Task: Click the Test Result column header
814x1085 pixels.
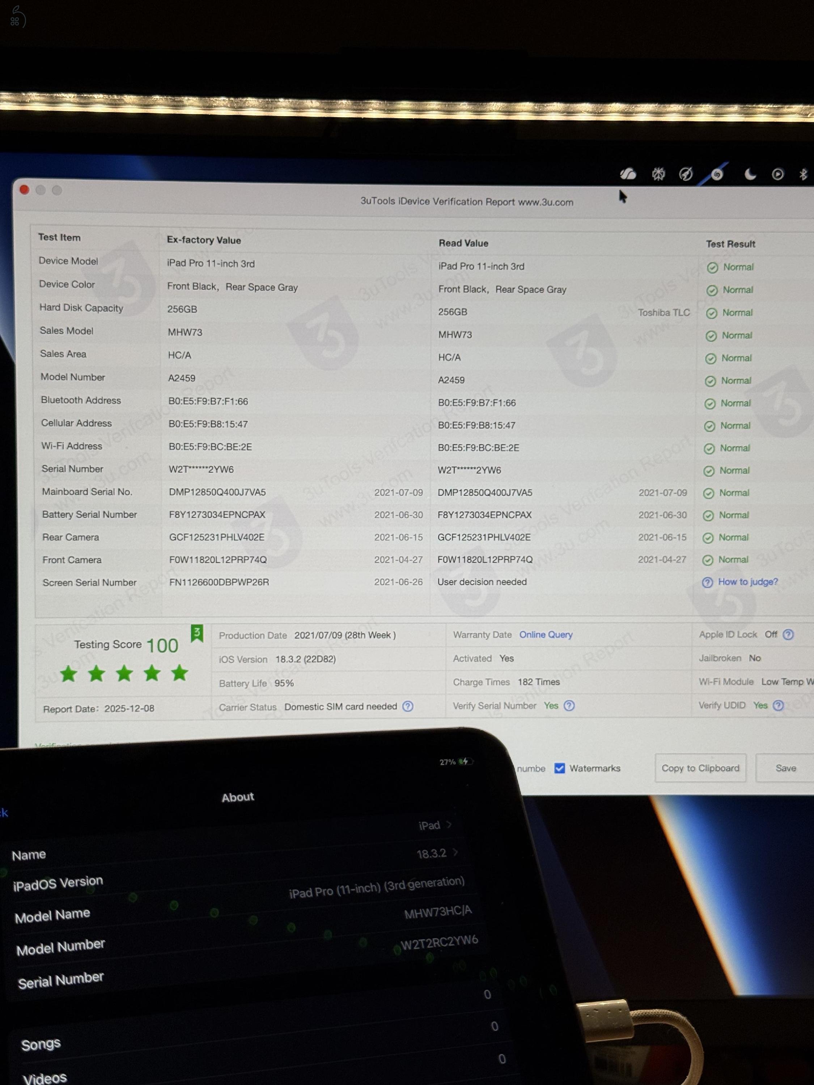Action: click(x=730, y=244)
